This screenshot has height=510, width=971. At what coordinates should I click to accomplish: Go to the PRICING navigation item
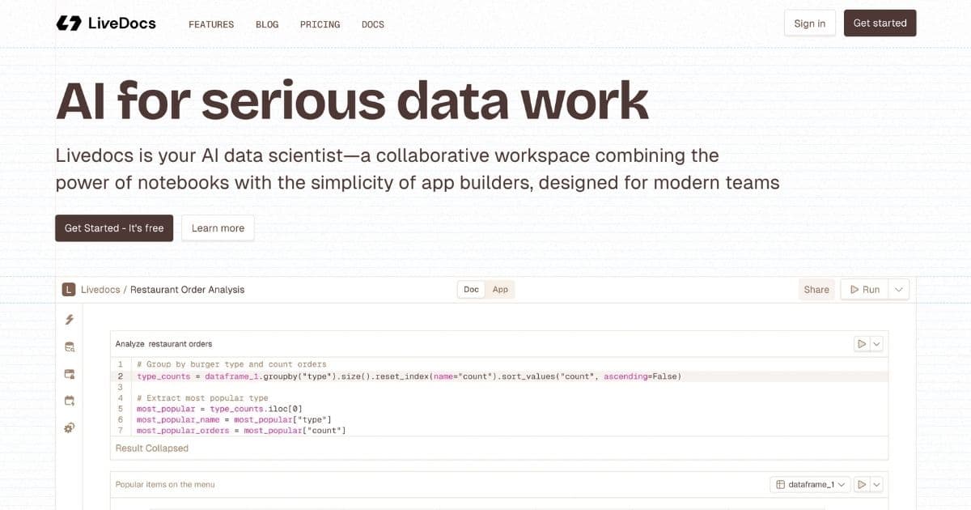320,24
